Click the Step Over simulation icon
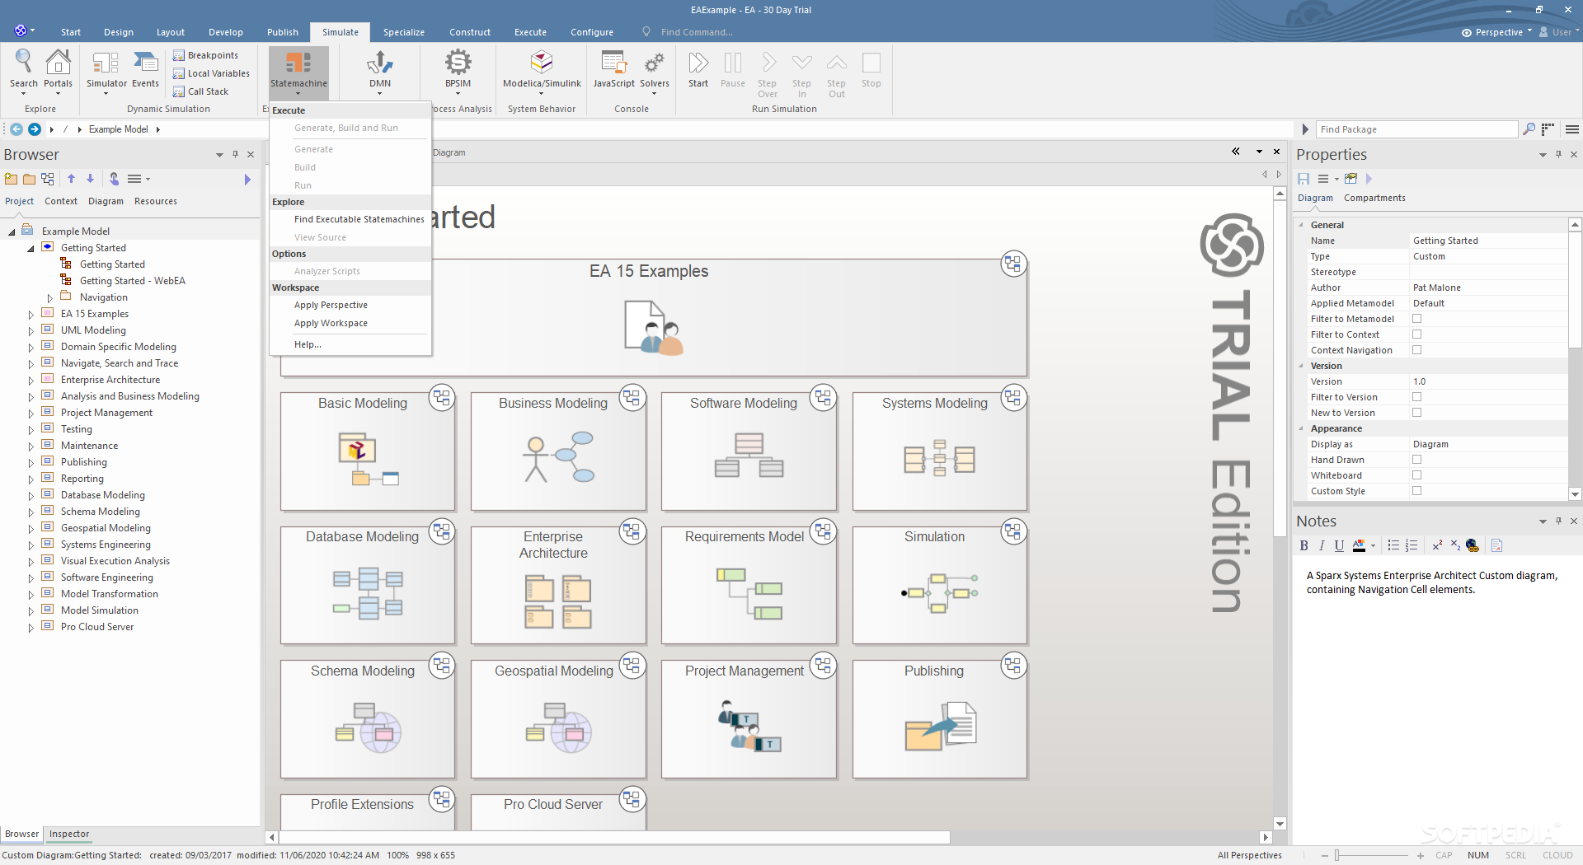 [x=768, y=74]
